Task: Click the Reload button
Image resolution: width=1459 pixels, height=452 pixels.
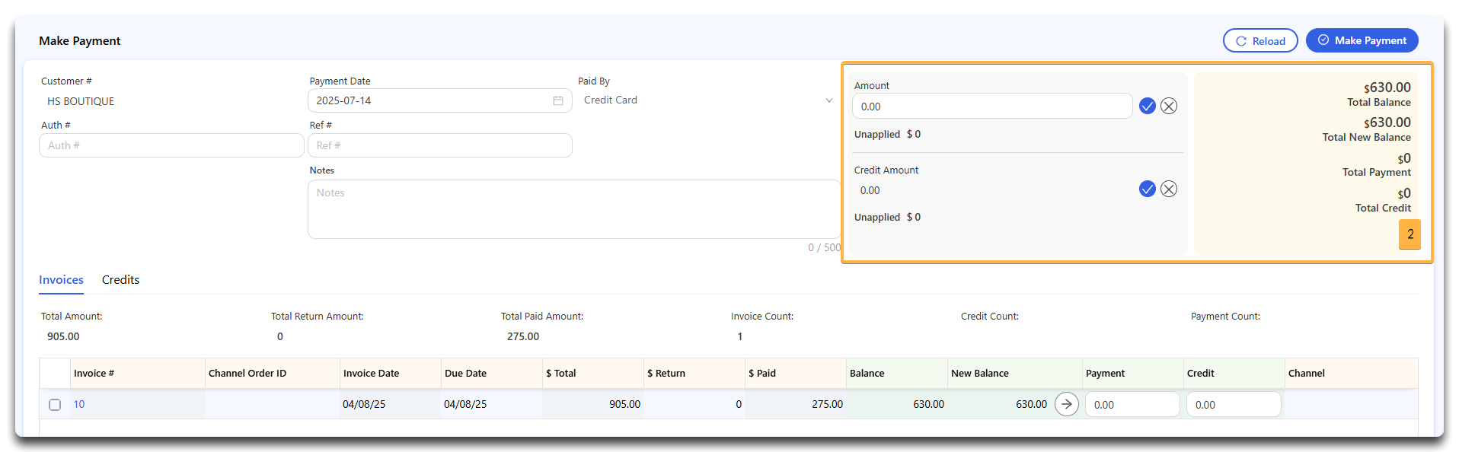Action: point(1260,41)
